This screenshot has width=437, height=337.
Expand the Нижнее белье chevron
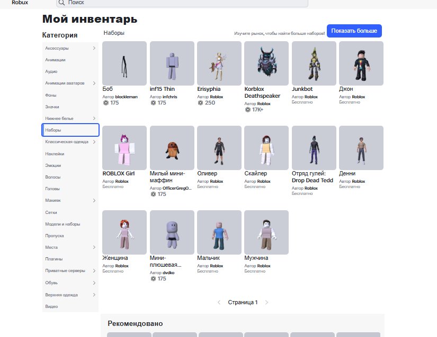click(94, 118)
